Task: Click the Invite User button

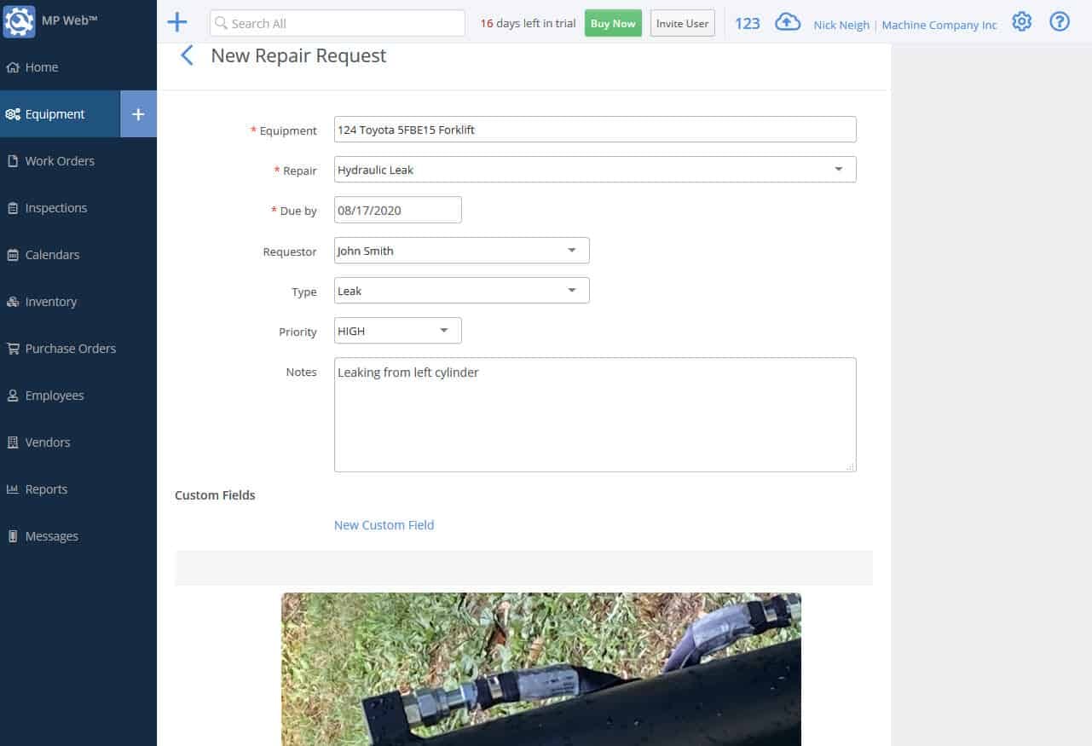Action: (x=682, y=23)
